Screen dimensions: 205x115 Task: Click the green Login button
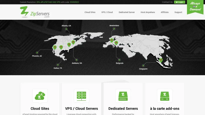pos(179,2)
